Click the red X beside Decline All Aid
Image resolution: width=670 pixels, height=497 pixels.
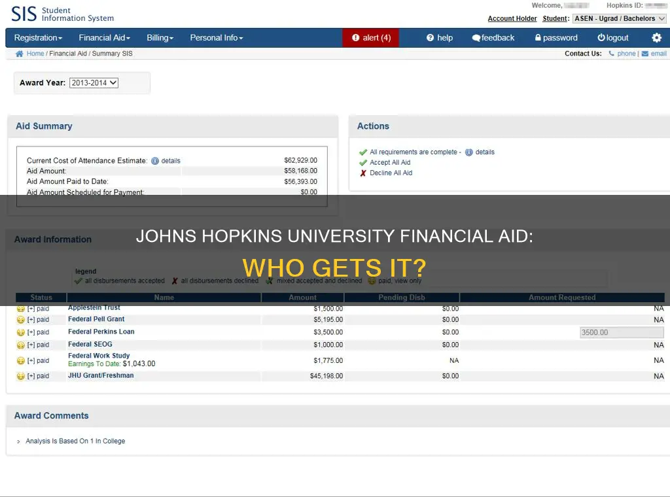(362, 173)
